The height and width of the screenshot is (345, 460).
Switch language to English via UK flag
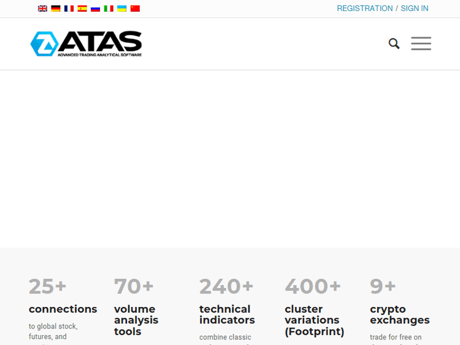[x=42, y=9]
